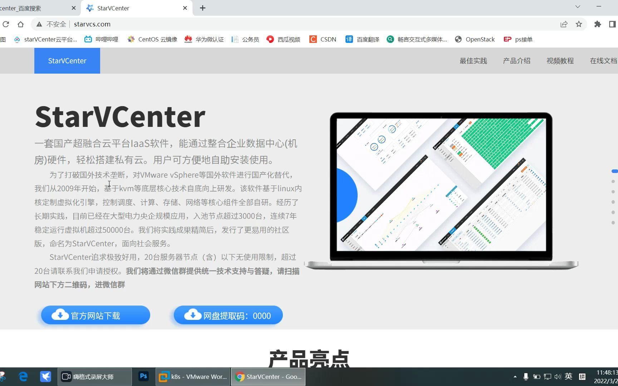The image size is (618, 386).
Task: Share this page via the share icon
Action: tap(564, 24)
